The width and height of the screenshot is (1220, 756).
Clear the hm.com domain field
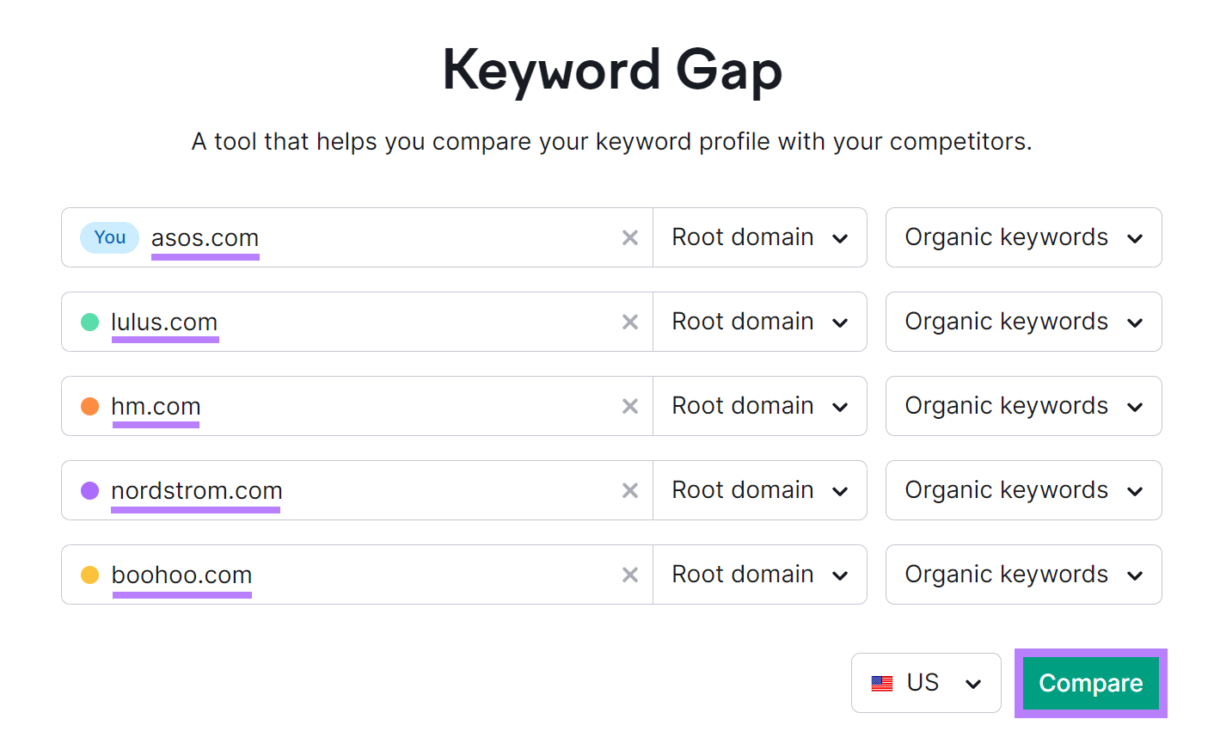(x=630, y=406)
